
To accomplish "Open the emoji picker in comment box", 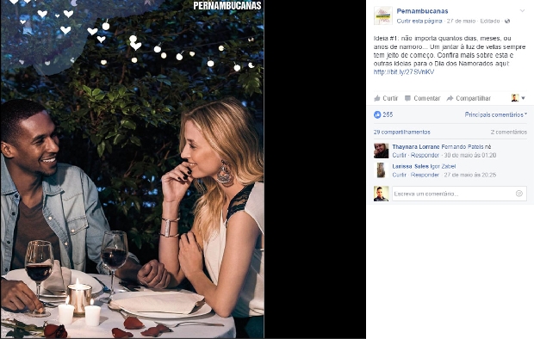I will (519, 194).
